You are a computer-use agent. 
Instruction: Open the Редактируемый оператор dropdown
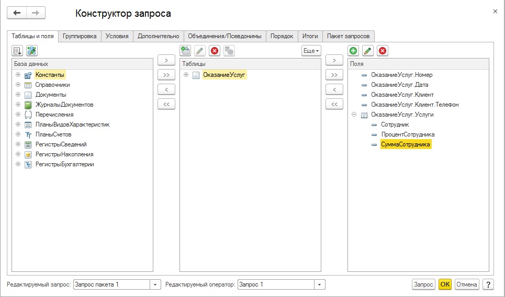320,284
